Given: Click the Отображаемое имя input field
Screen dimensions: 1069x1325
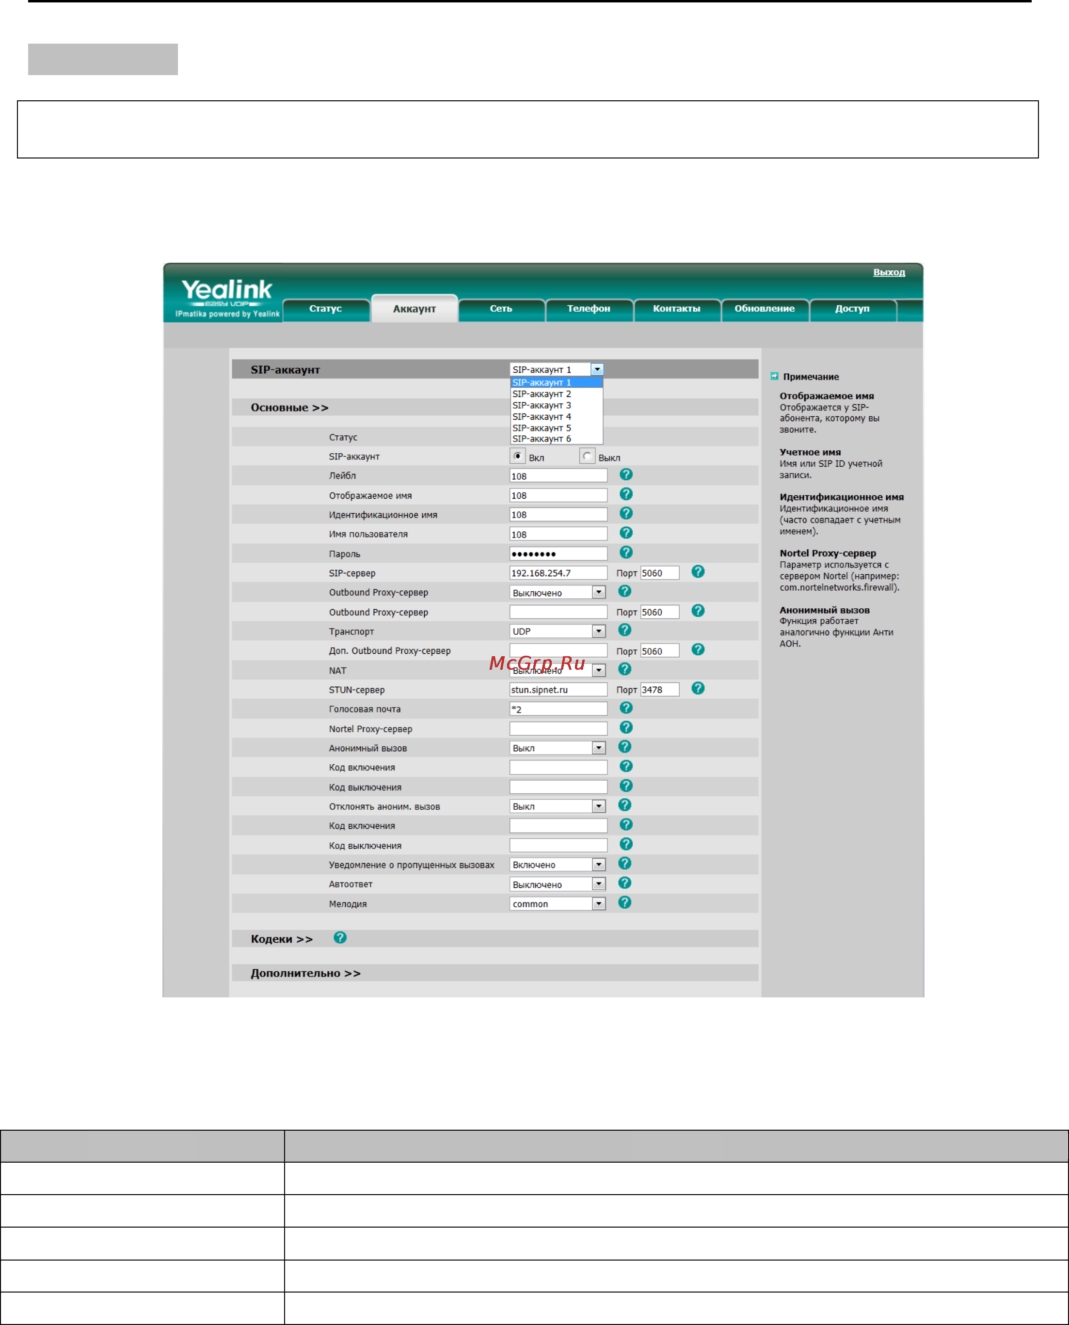Looking at the screenshot, I should coord(558,495).
